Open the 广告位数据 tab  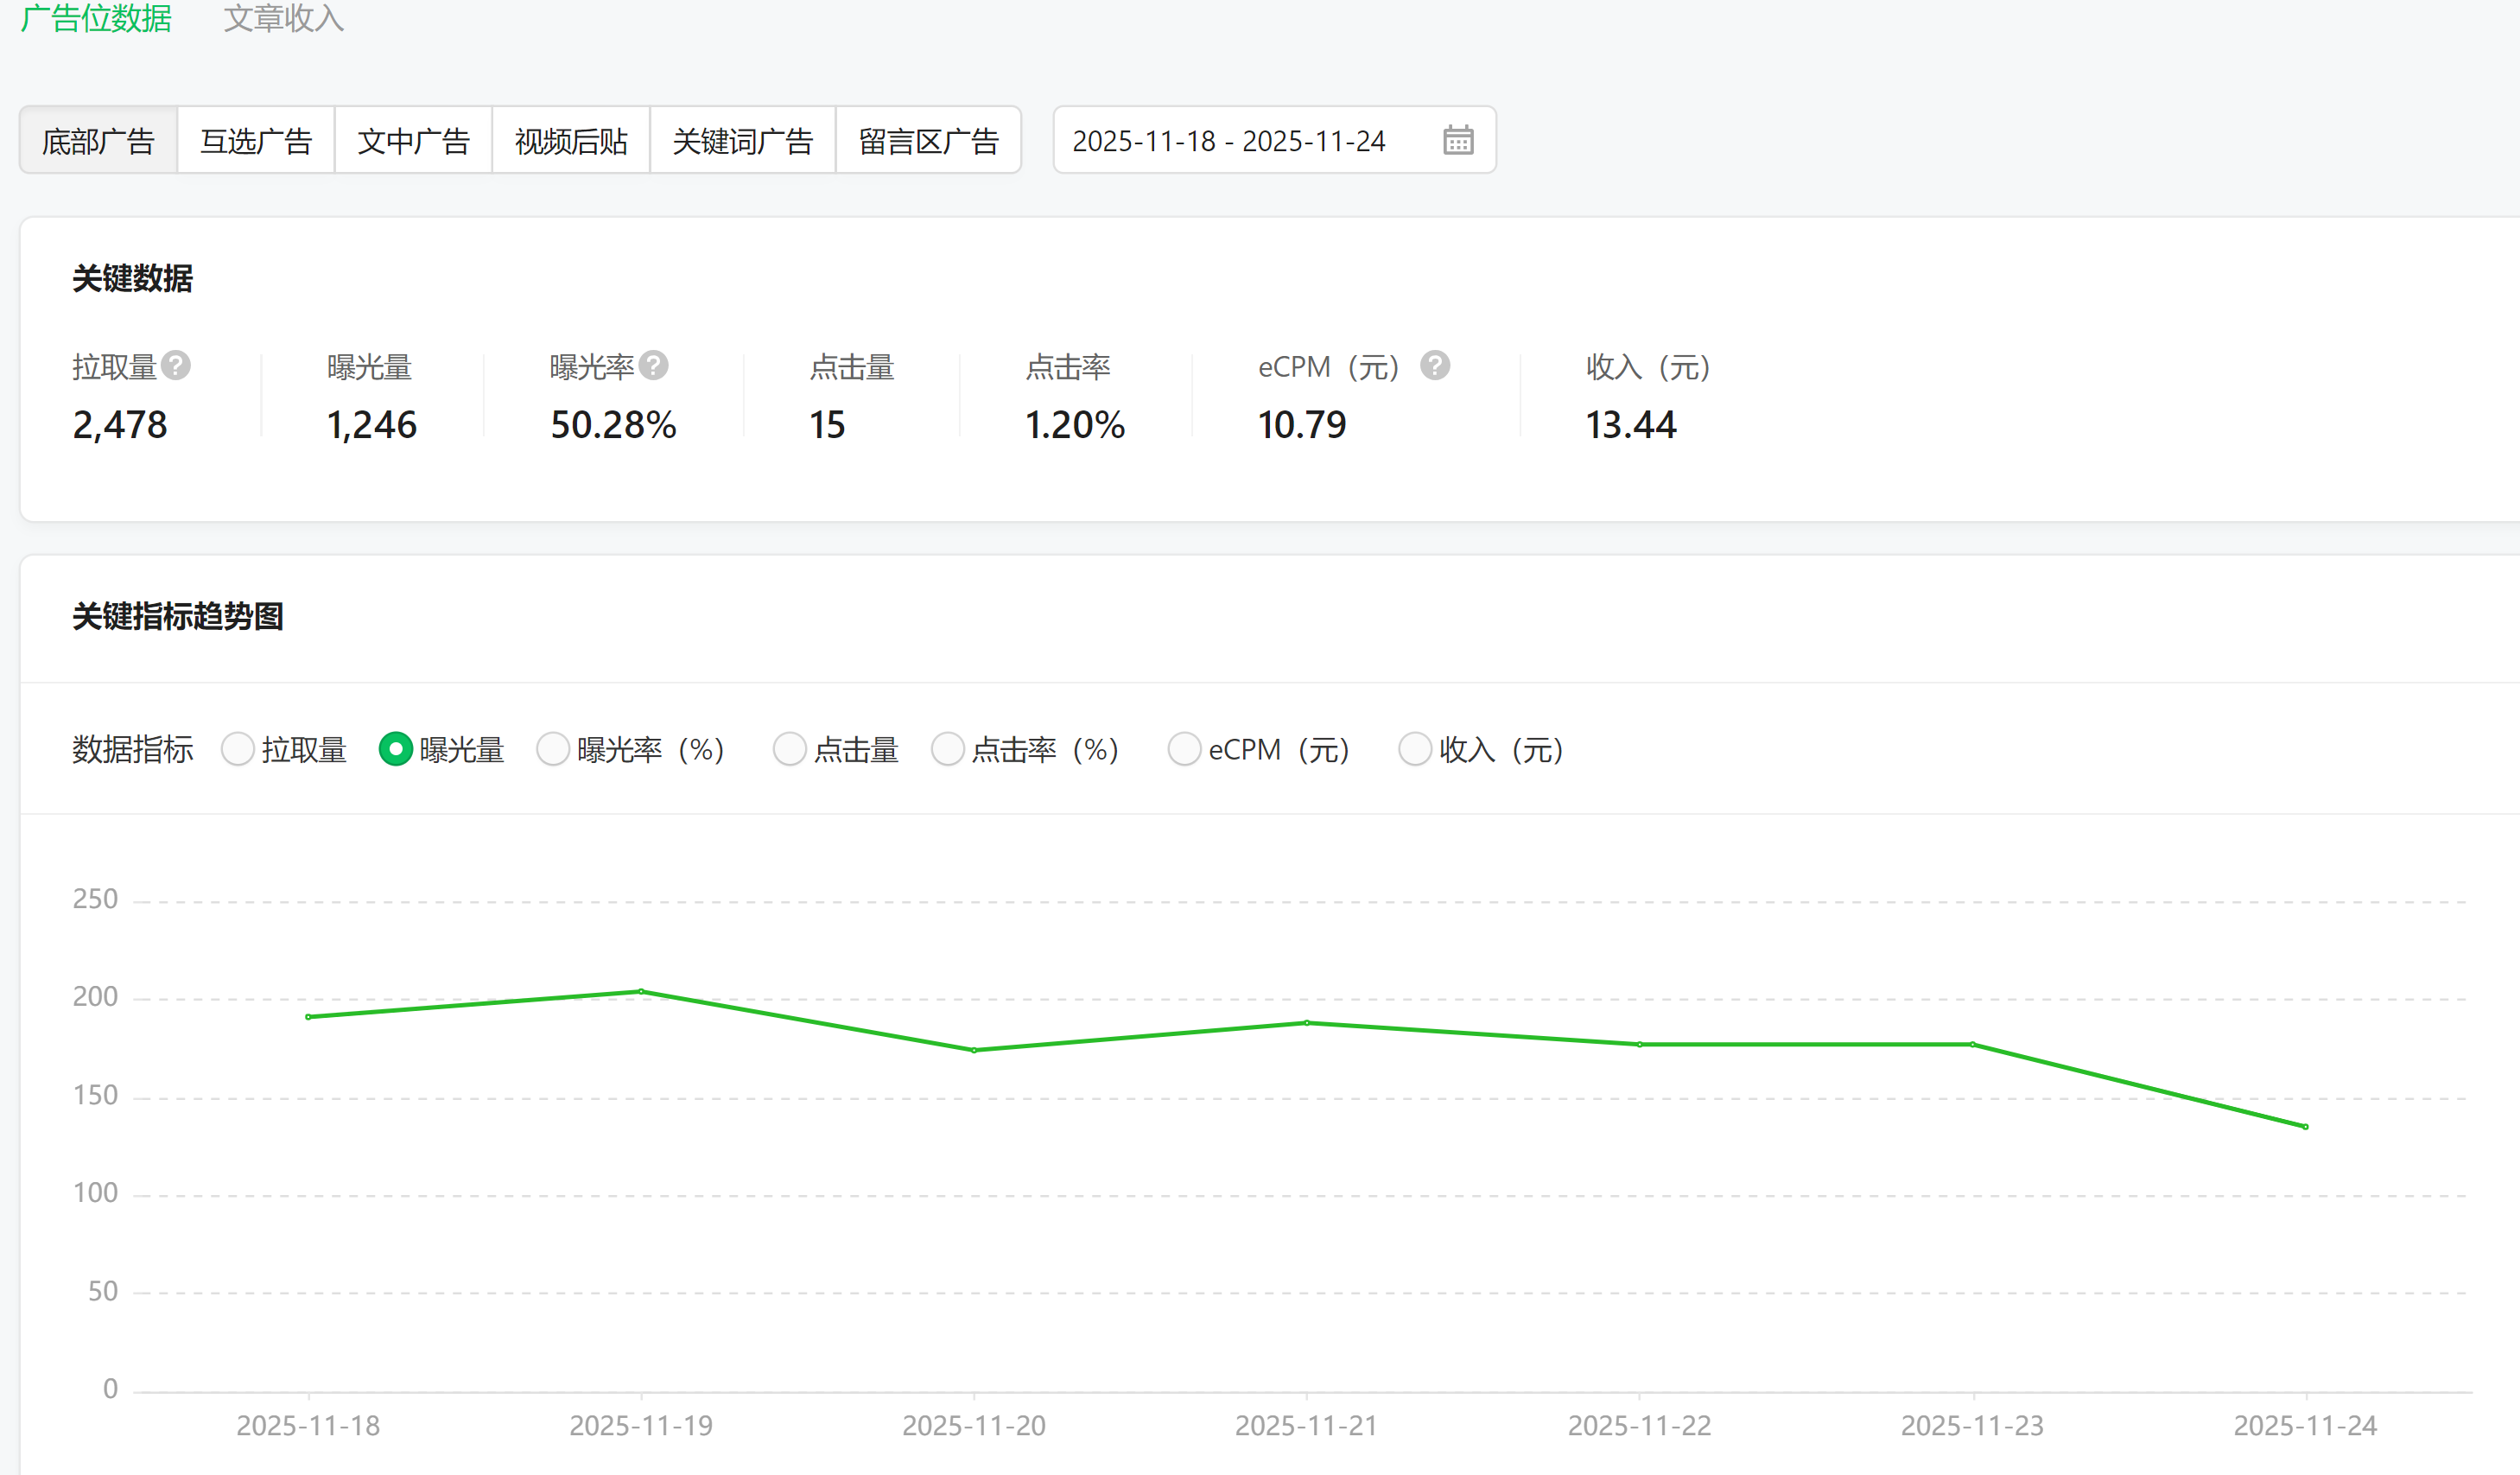(x=97, y=18)
